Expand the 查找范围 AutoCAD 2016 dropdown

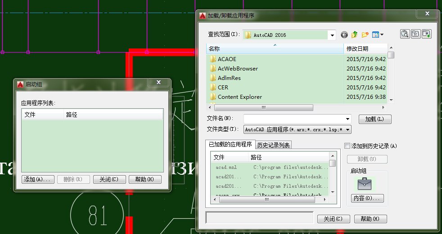[x=332, y=35]
